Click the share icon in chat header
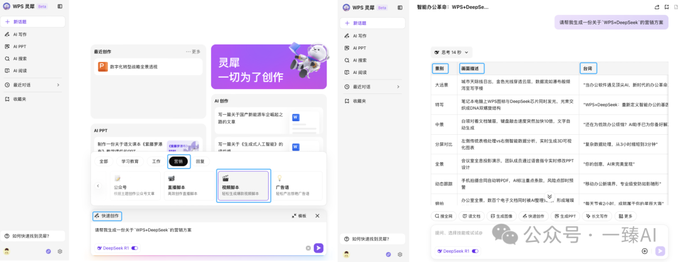Screen dimensions: 678x262 pyautogui.click(x=657, y=8)
